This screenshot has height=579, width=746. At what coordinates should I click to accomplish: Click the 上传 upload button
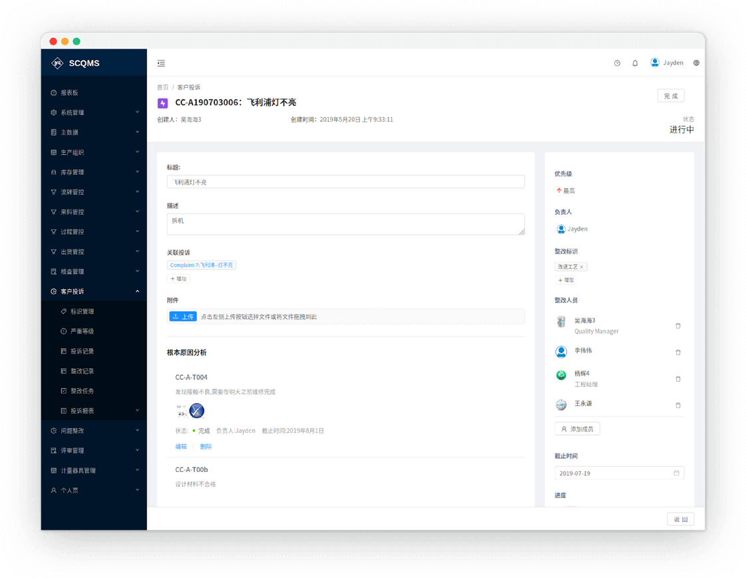(x=183, y=317)
